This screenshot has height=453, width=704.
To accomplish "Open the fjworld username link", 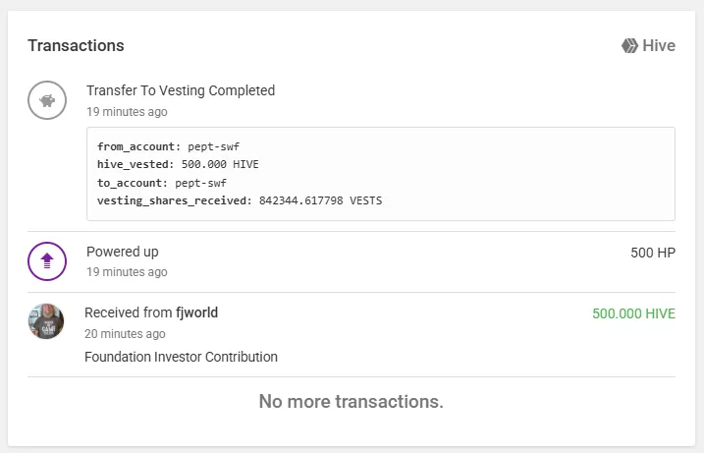I will coord(196,312).
